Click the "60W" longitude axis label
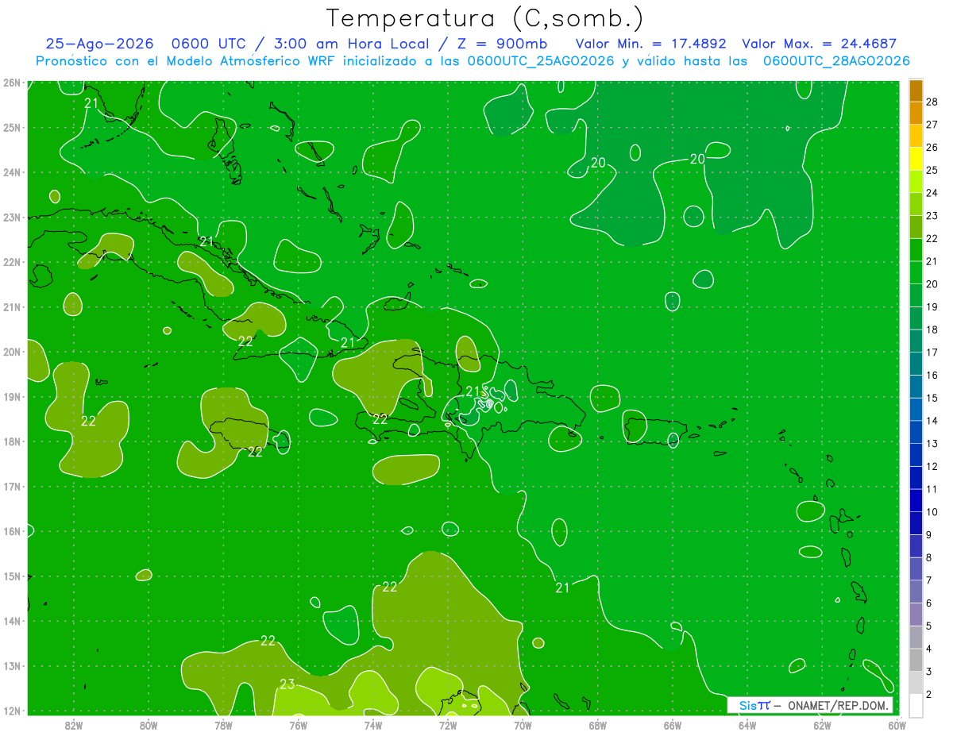Screen dimensions: 953x736 [x=897, y=725]
